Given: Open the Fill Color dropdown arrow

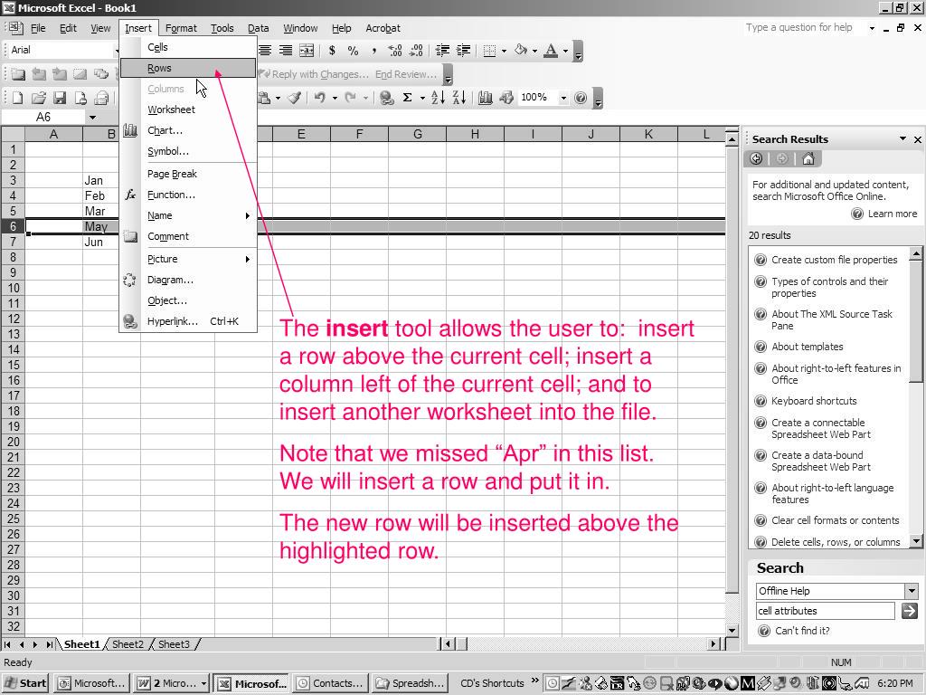Looking at the screenshot, I should click(535, 51).
